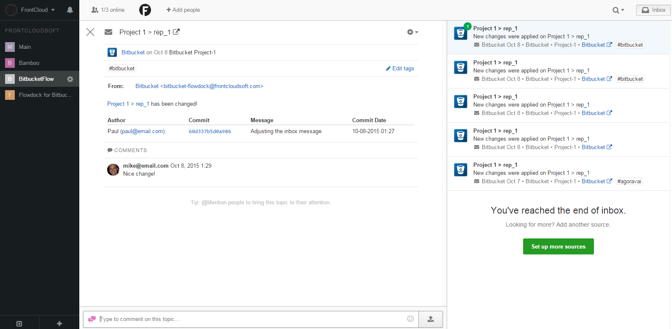Viewport: 672px width, 329px height.
Task: Open the Flowdock for Bitbucket flow
Action: coord(40,95)
